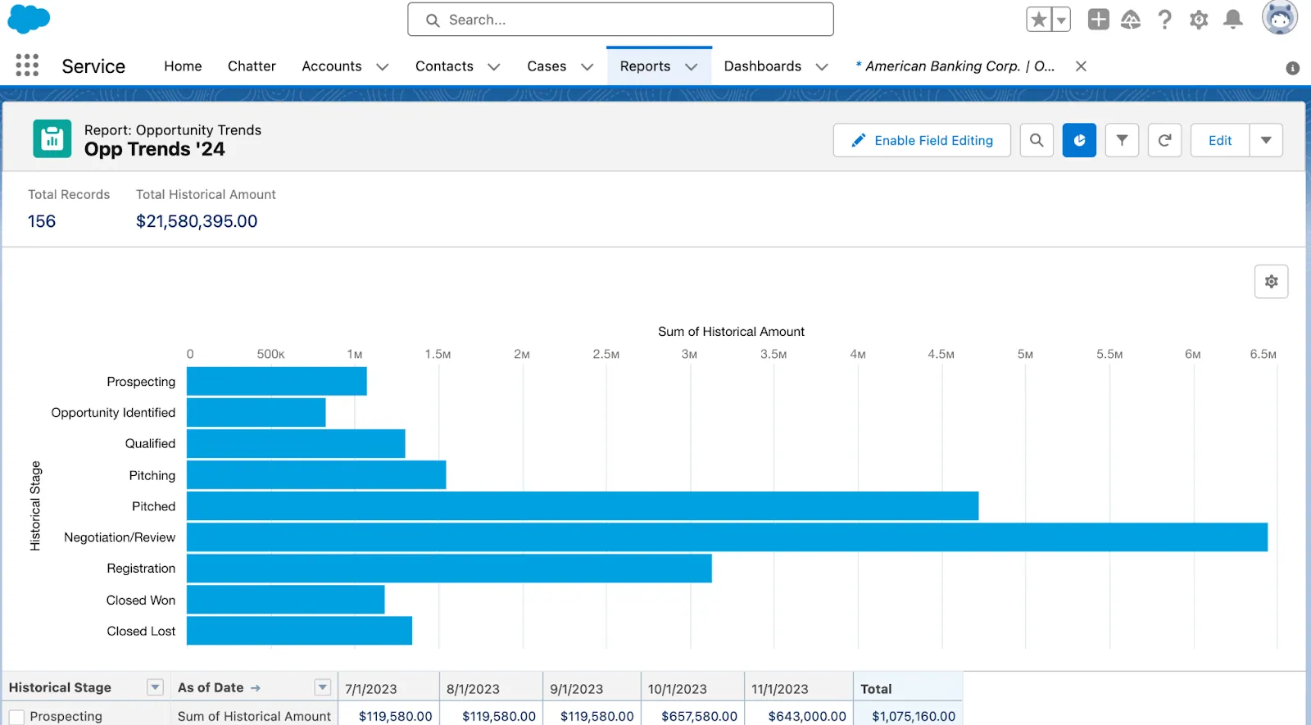The width and height of the screenshot is (1311, 725).
Task: Open the App Launcher grid
Action: (x=27, y=66)
